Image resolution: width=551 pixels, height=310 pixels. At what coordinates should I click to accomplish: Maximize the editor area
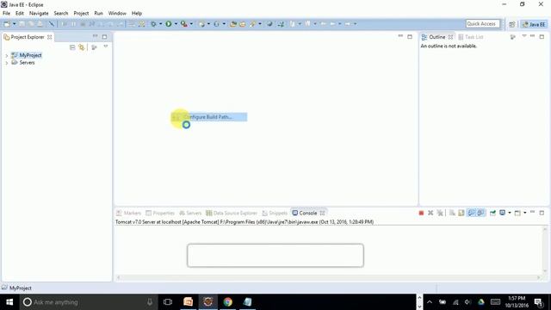(x=410, y=36)
